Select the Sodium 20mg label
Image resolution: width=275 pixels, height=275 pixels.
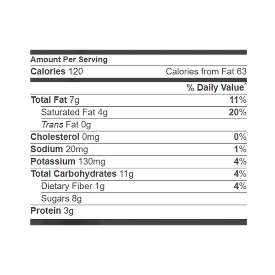59,149
